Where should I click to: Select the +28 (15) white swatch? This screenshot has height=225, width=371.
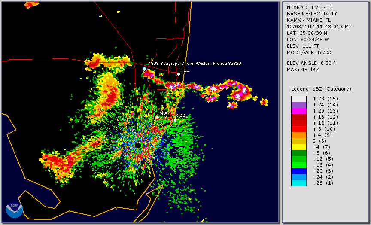click(299, 99)
